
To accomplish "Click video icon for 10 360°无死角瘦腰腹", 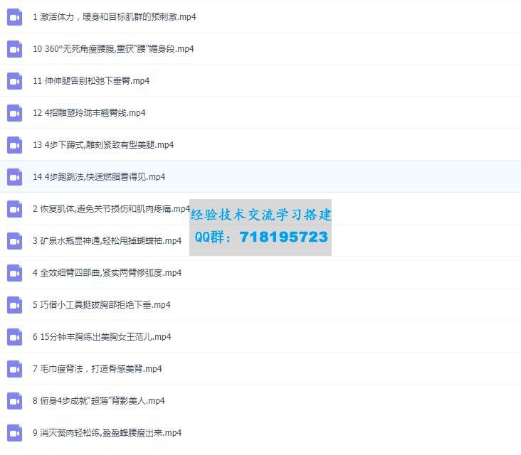I will tap(15, 49).
